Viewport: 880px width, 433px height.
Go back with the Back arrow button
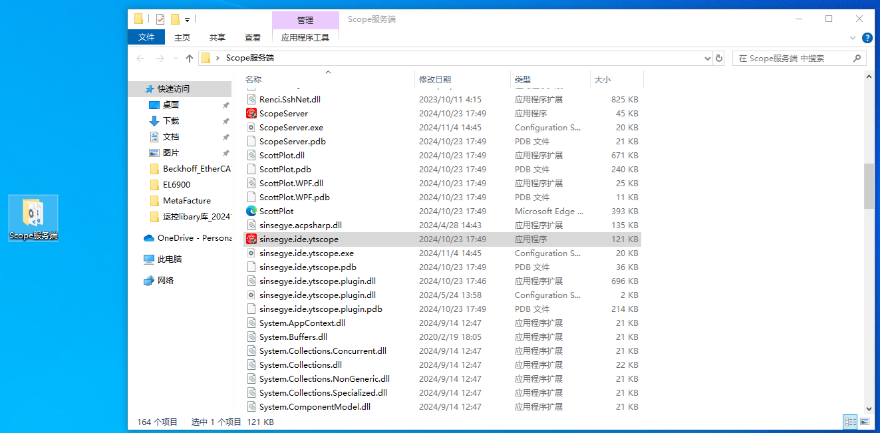pos(140,59)
